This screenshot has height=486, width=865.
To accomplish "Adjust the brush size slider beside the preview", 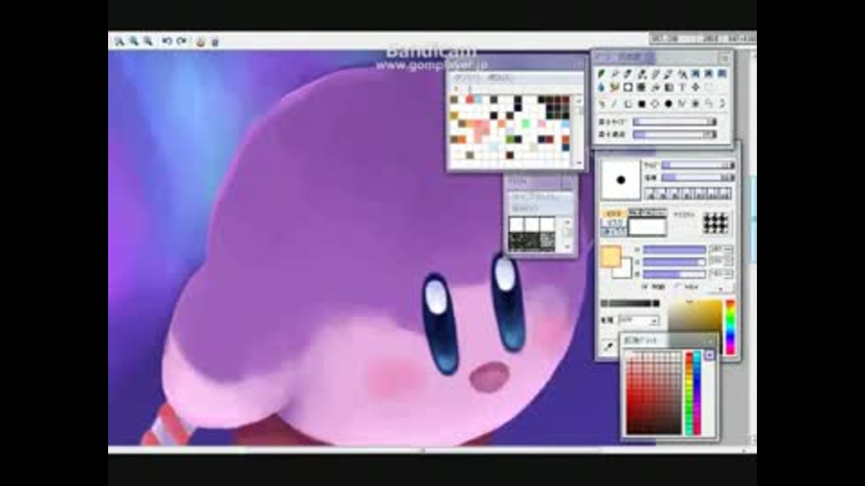I will tap(697, 166).
